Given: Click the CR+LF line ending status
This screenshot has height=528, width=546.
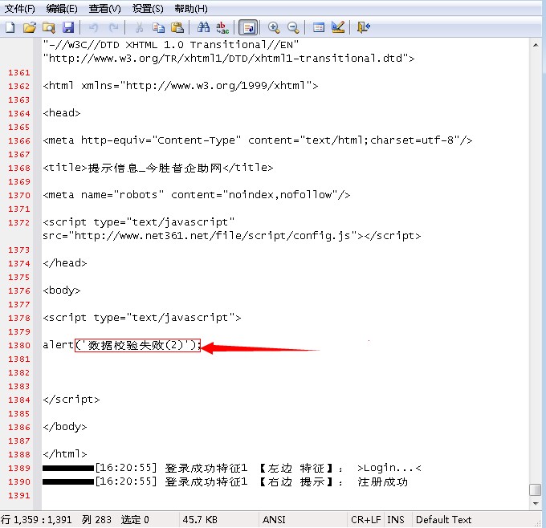Looking at the screenshot, I should (365, 520).
